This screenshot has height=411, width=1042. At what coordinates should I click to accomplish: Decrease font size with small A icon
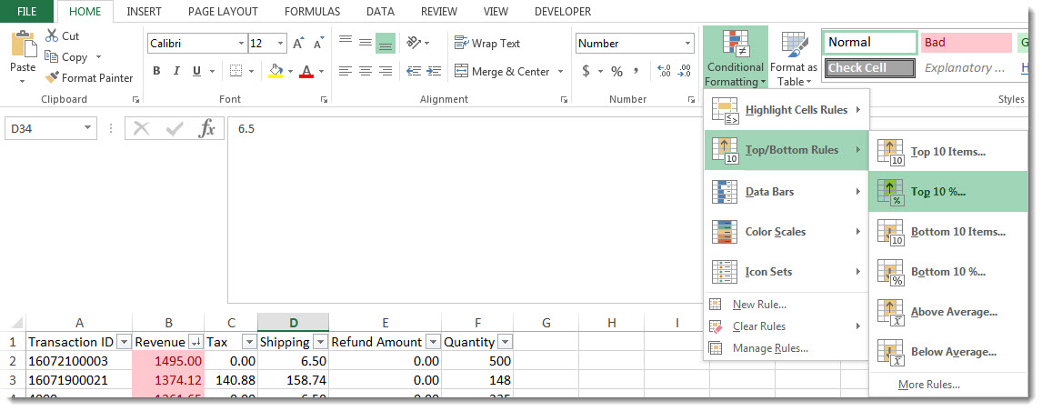(318, 44)
